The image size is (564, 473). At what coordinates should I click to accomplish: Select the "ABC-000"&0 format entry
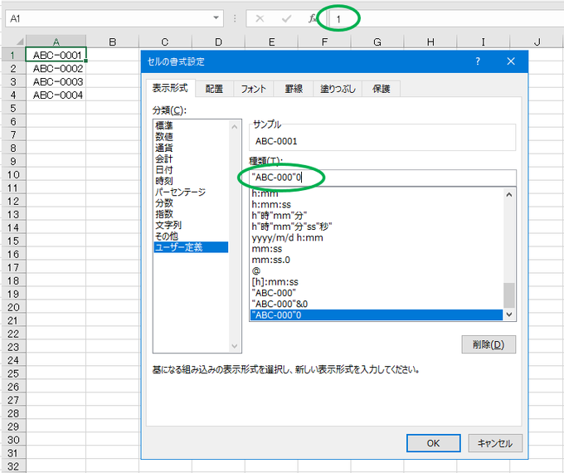(x=377, y=304)
